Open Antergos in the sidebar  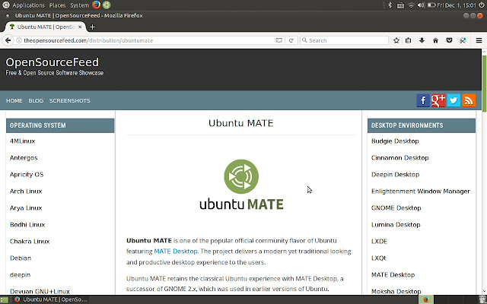coord(24,158)
